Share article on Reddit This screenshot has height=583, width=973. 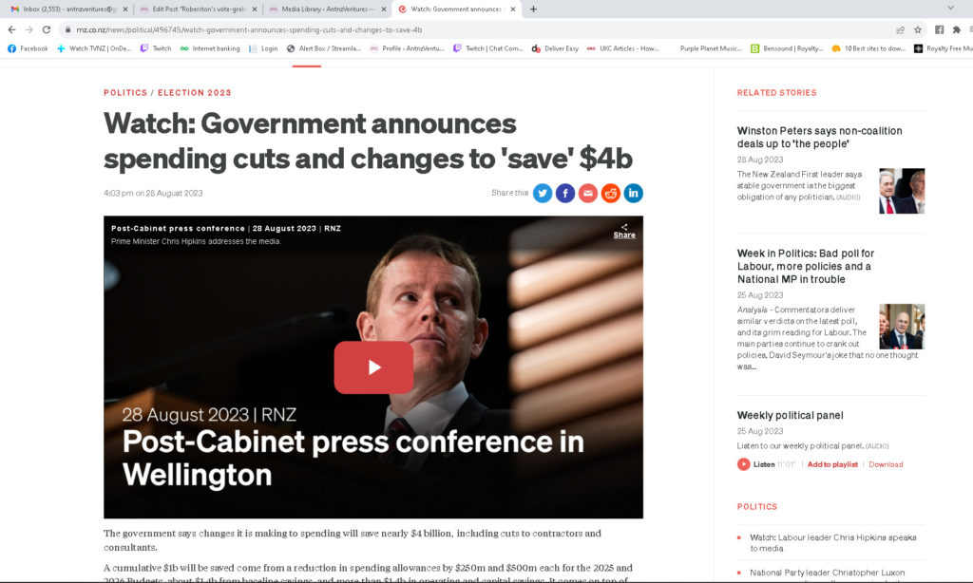tap(611, 194)
